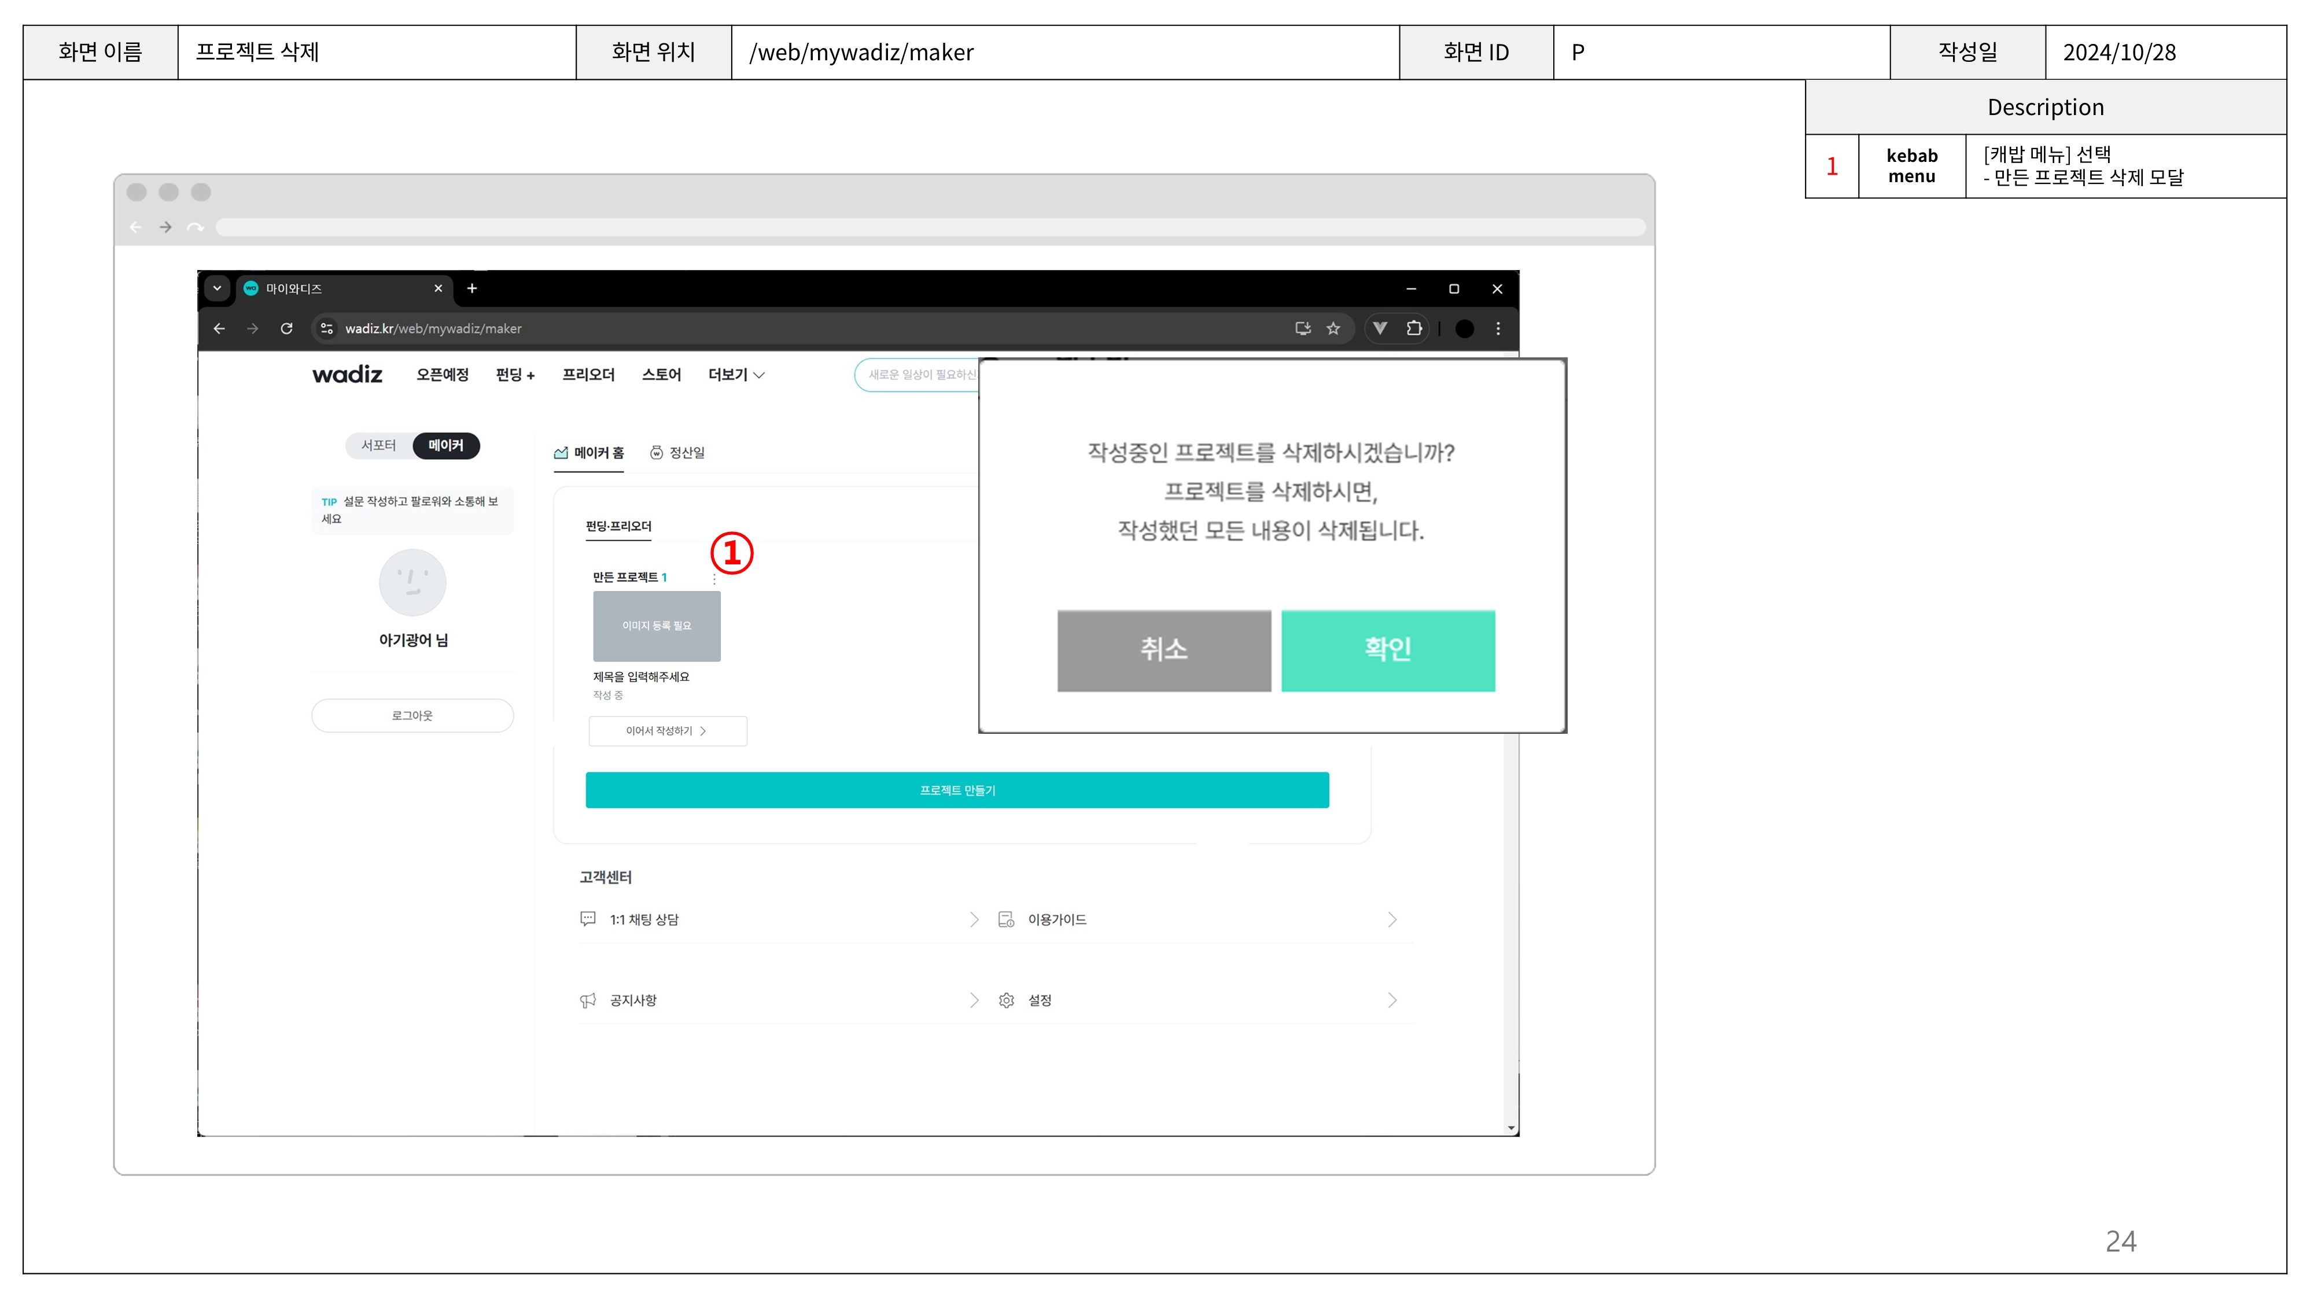Click the kebab menu beside 만든 프로젝트
This screenshot has height=1301, width=2314.
pos(714,579)
